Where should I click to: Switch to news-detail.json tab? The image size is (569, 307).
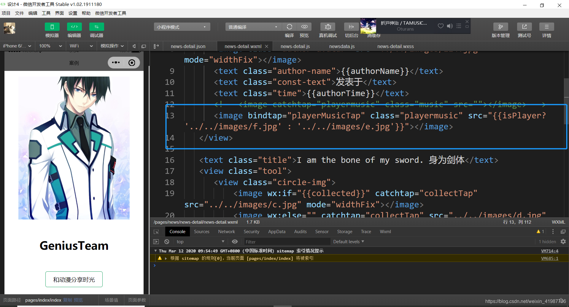[188, 46]
